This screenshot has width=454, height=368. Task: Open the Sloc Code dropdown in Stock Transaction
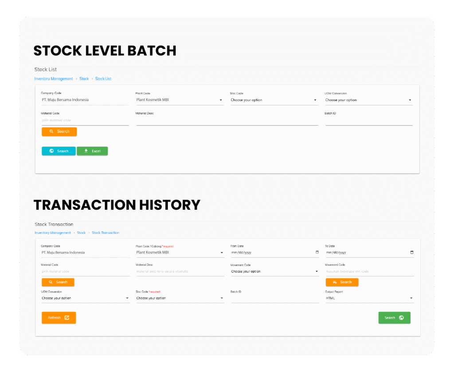tap(180, 298)
